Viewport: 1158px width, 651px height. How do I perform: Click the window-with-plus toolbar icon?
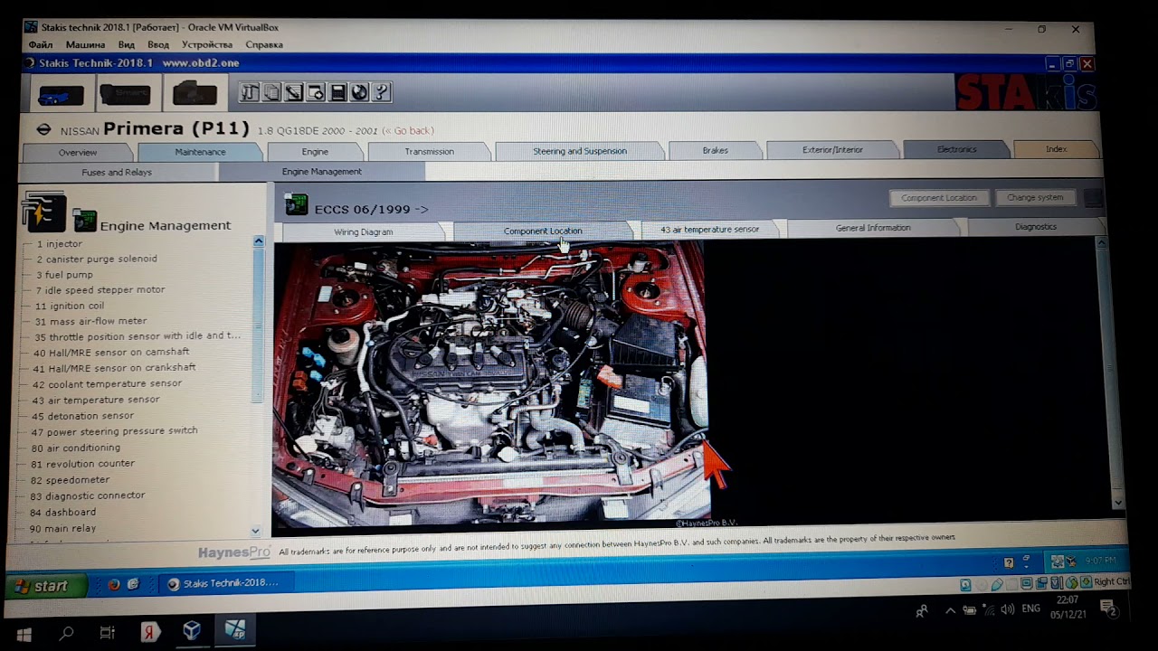[316, 92]
